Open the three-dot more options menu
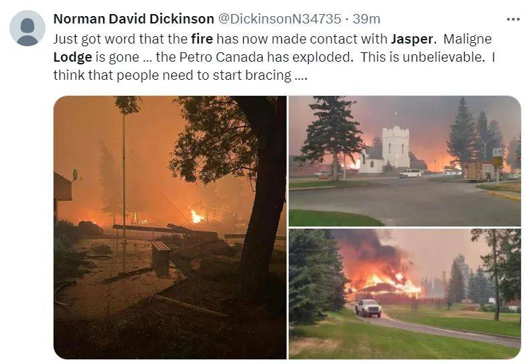 (x=513, y=19)
